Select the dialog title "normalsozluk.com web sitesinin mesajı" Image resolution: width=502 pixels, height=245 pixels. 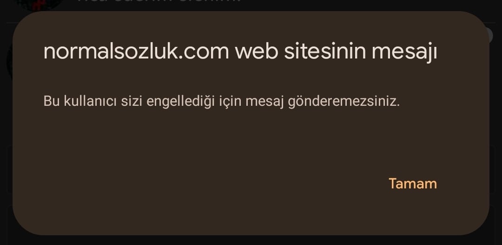point(240,52)
